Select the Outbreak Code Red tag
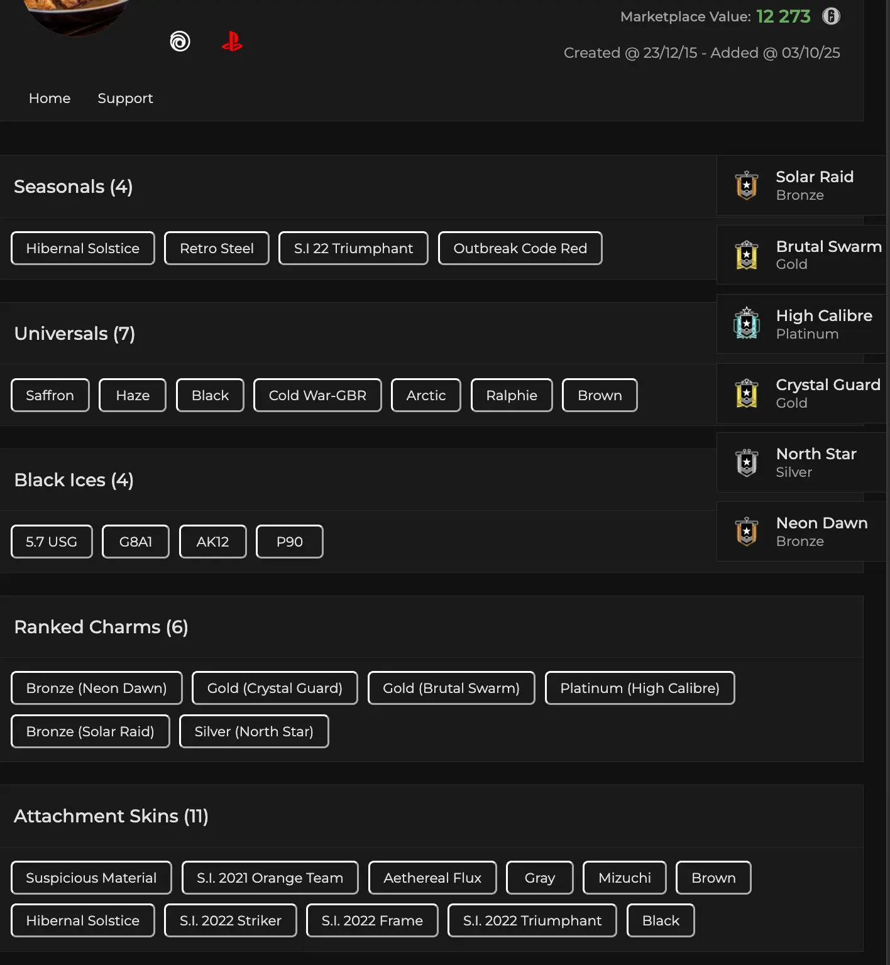 click(x=520, y=249)
